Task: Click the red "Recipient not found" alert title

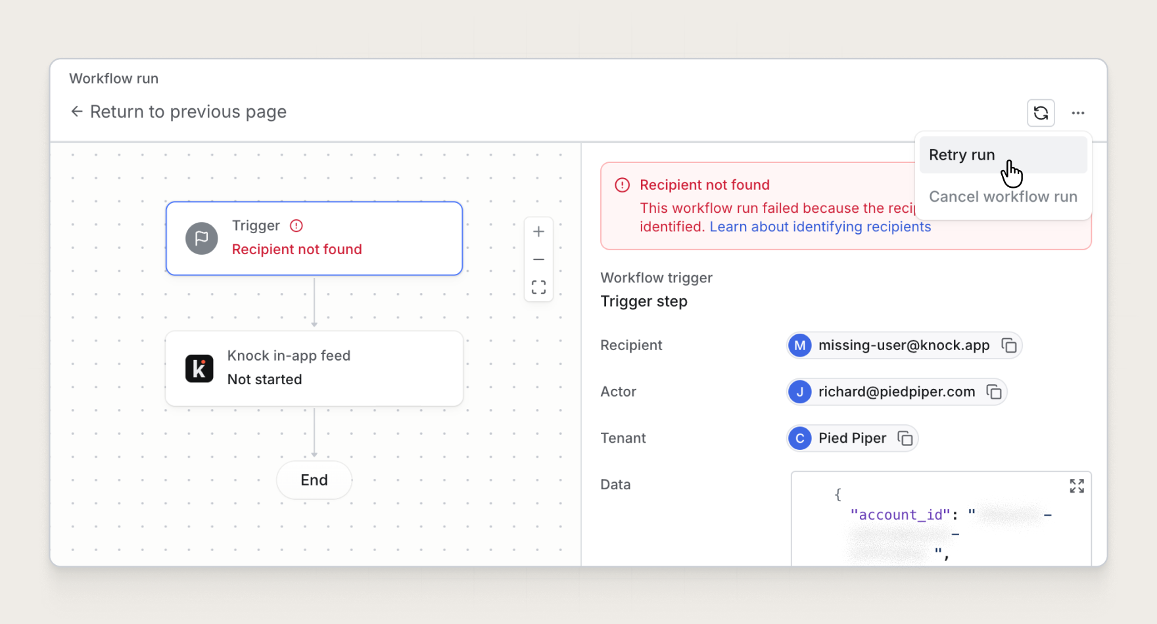Action: (x=705, y=185)
